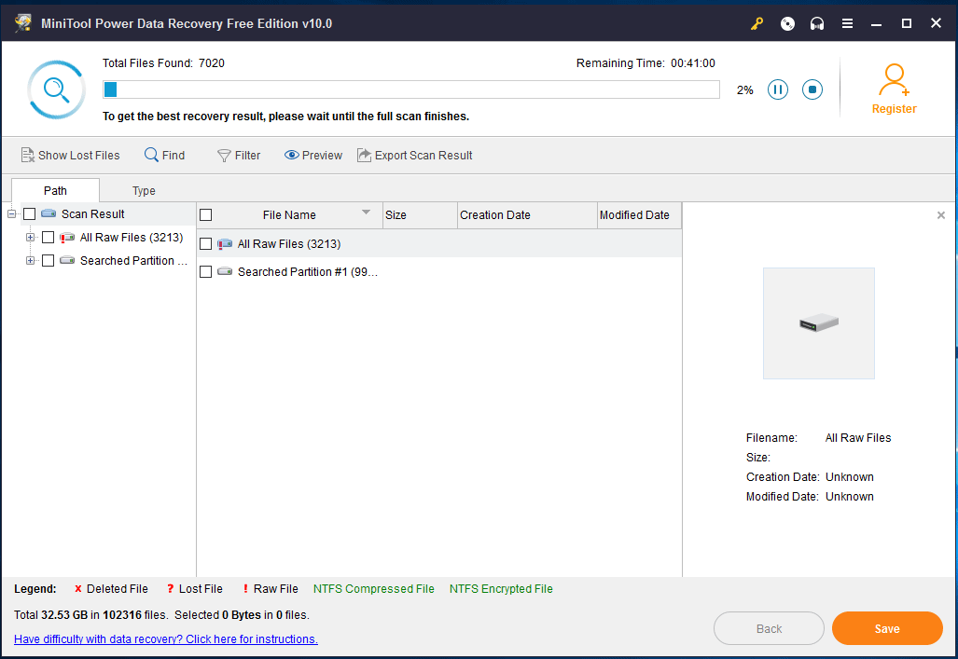Click the orange Save button

[x=887, y=628]
